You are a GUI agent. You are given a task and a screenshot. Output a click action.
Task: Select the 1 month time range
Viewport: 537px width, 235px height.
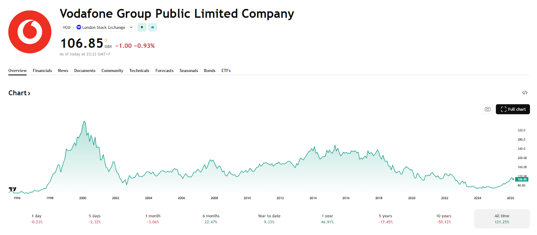click(x=153, y=219)
